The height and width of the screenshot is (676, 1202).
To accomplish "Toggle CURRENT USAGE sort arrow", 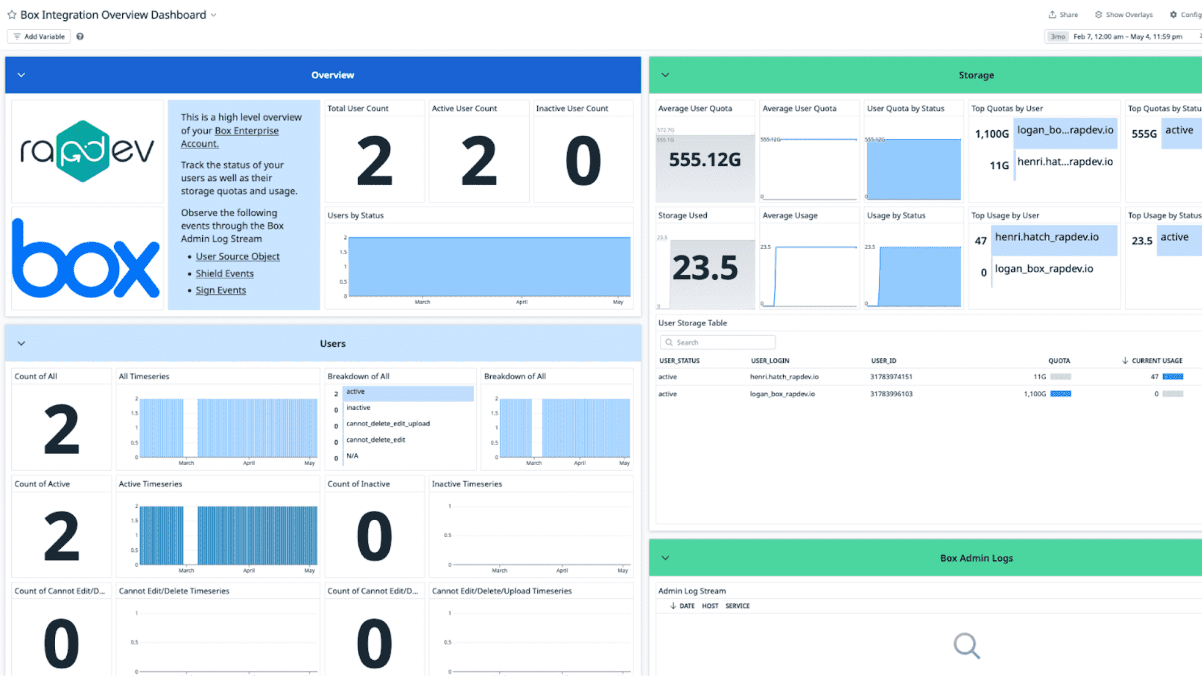I will 1125,361.
